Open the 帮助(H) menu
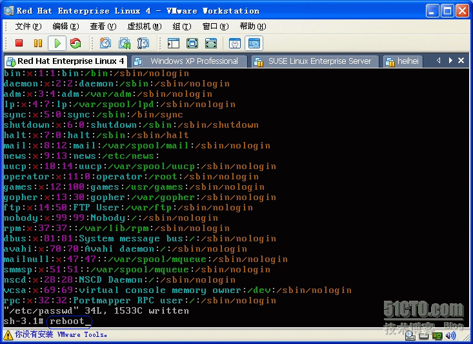 point(253,26)
